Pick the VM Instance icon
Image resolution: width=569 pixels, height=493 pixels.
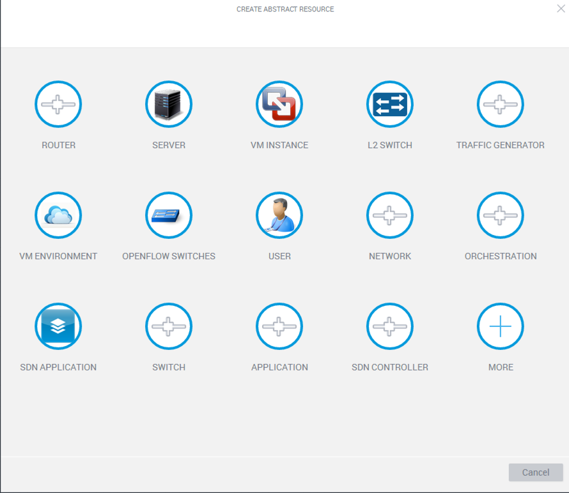click(279, 104)
